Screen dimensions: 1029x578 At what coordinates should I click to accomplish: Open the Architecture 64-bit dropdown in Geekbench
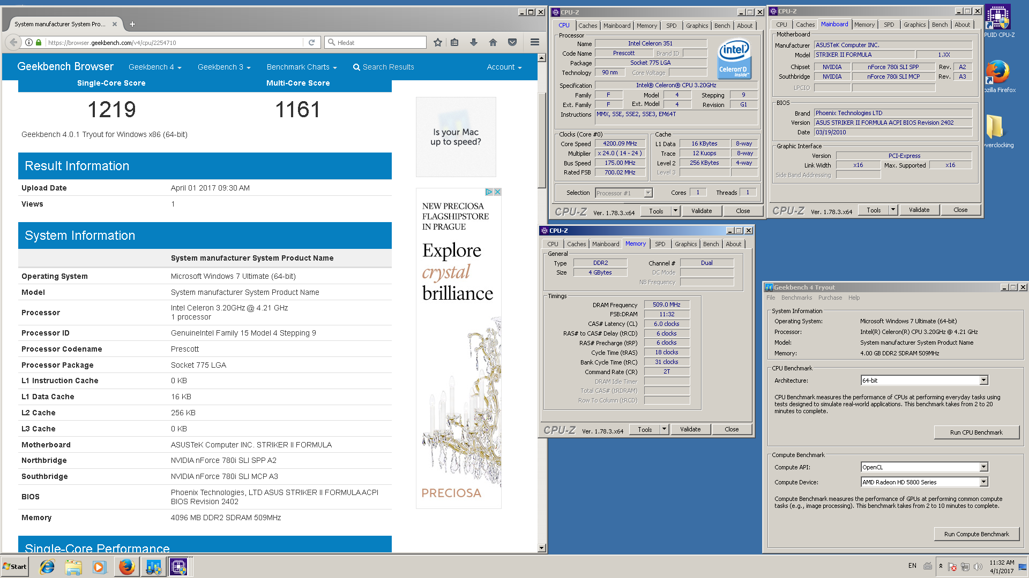(x=983, y=381)
